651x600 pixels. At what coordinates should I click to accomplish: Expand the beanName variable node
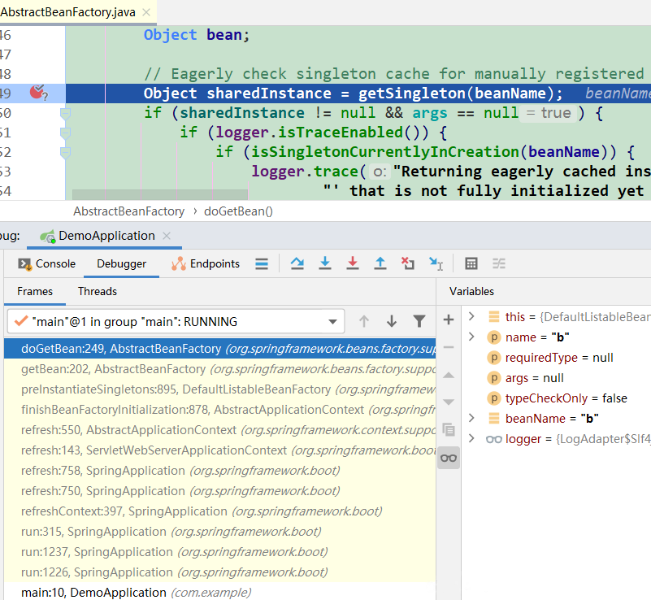pos(471,418)
